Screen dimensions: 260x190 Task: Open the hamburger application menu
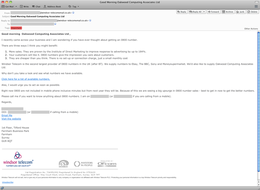pyautogui.click(x=256, y=6)
